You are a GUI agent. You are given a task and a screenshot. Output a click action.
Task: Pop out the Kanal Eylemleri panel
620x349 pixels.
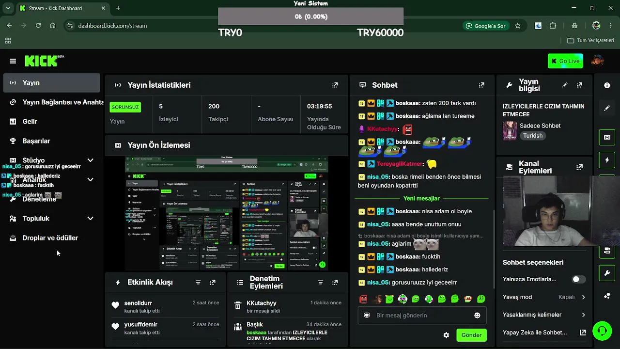coord(579,167)
